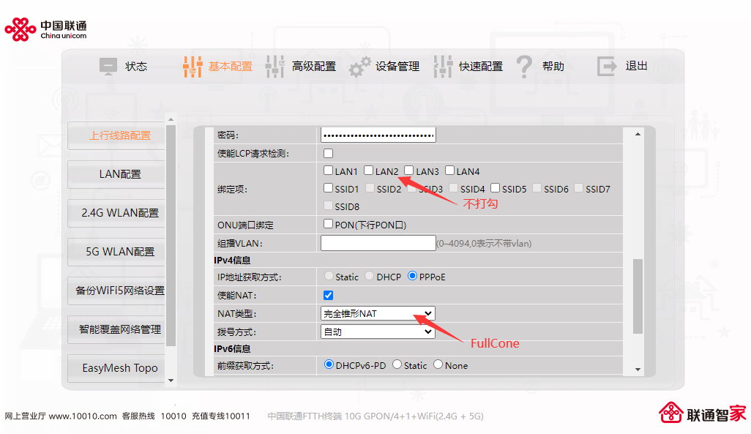Open the NAT类型 dropdown showing 完全锥形NAT
This screenshot has width=751, height=434.
click(x=376, y=313)
